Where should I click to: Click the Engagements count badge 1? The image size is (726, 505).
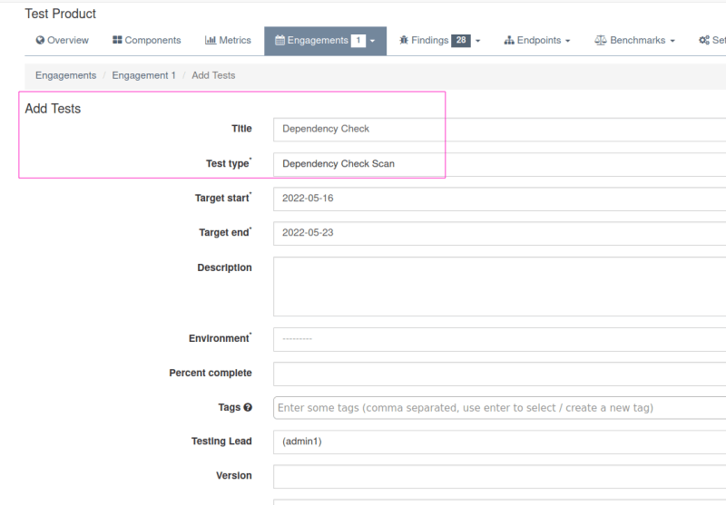(x=358, y=40)
